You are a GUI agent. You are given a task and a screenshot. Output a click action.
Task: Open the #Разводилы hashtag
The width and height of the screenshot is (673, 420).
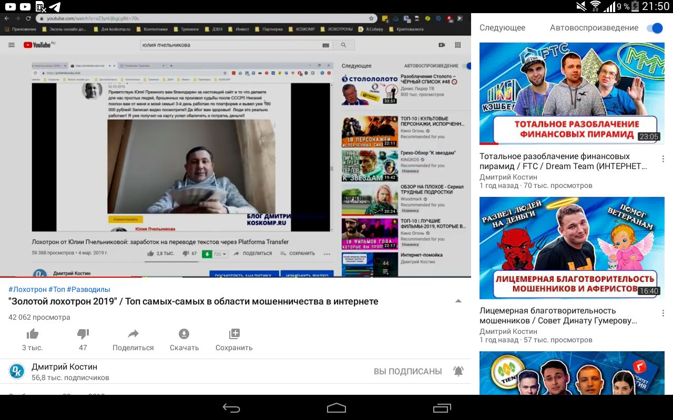tap(88, 289)
